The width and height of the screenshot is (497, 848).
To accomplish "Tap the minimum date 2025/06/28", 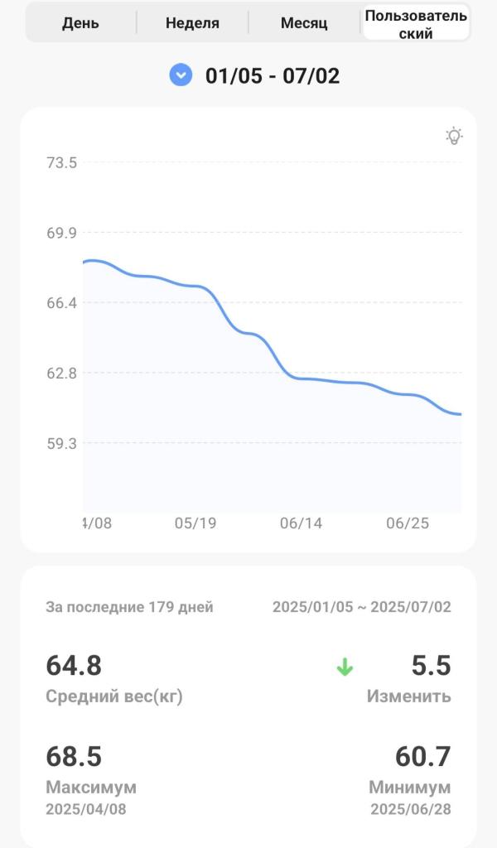I will [x=411, y=809].
